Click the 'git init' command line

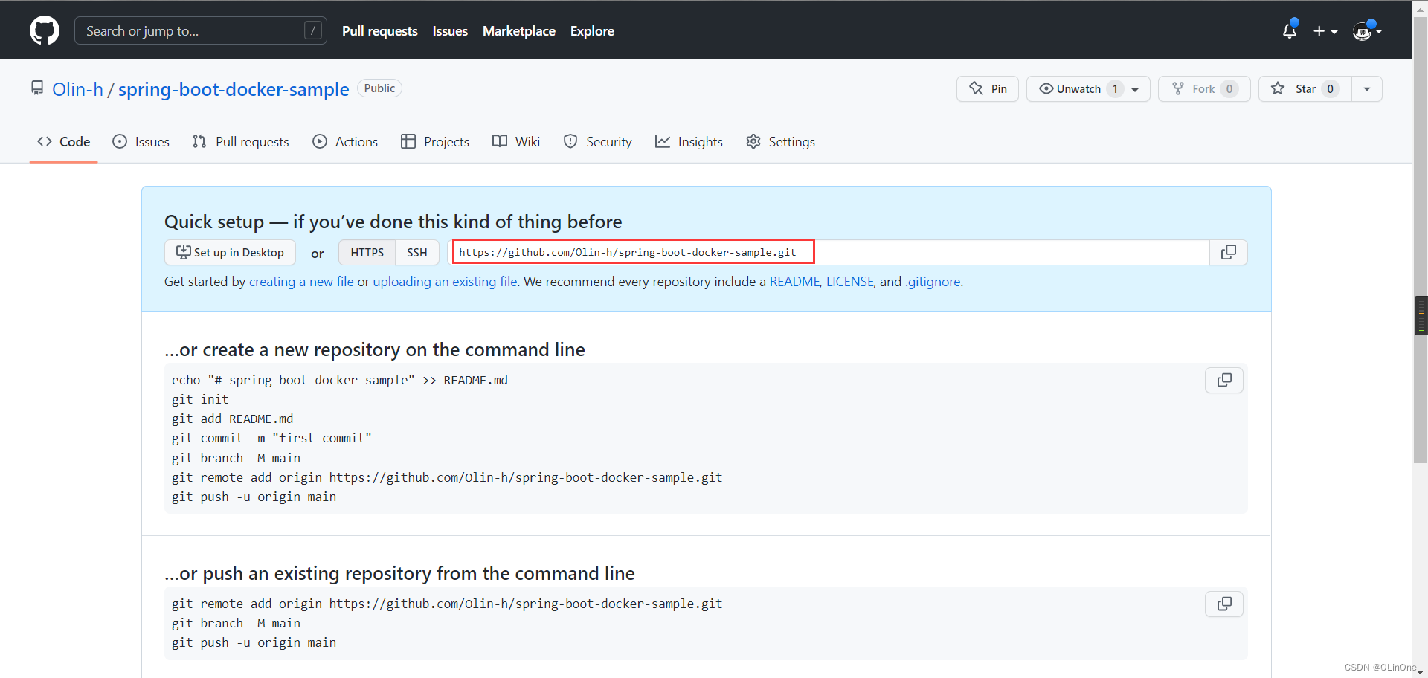click(x=200, y=399)
